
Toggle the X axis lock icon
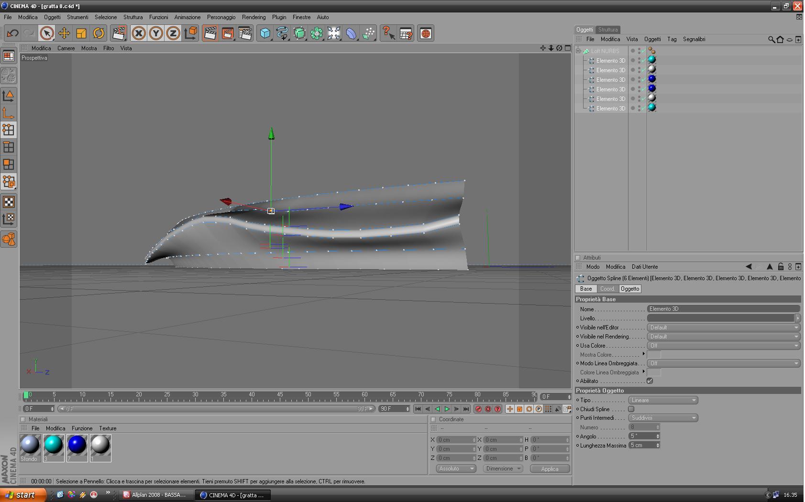pos(139,33)
